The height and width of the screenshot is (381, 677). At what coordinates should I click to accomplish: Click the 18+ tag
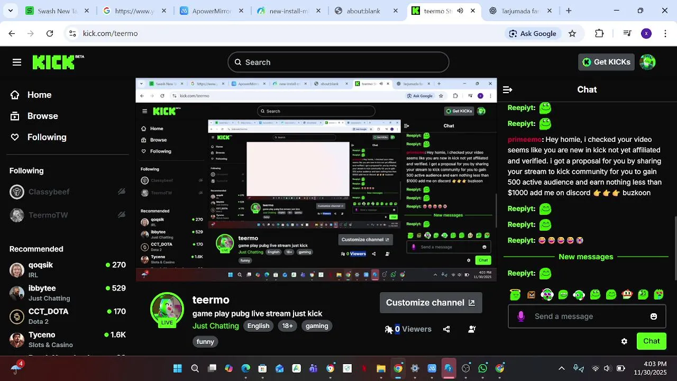pos(287,326)
